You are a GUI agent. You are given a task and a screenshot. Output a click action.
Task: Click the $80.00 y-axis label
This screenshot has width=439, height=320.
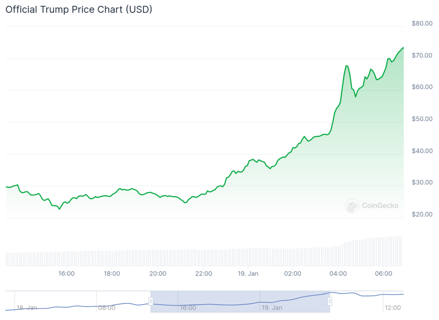(422, 24)
